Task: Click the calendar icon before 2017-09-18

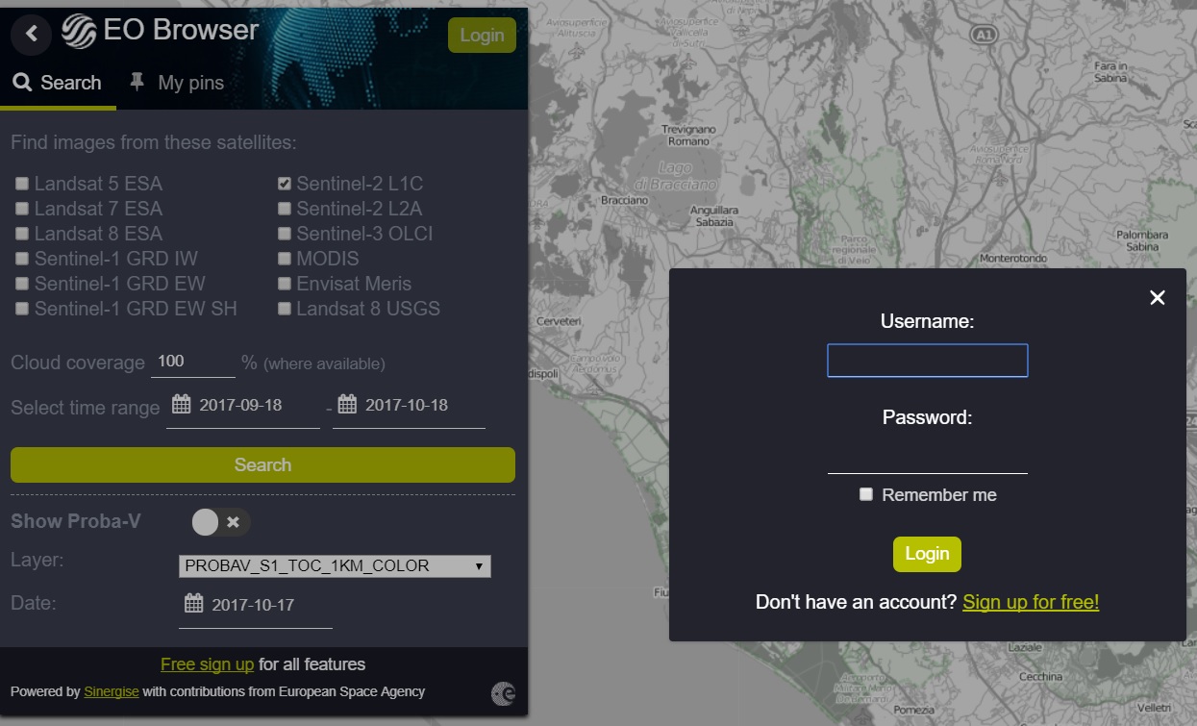Action: click(181, 404)
